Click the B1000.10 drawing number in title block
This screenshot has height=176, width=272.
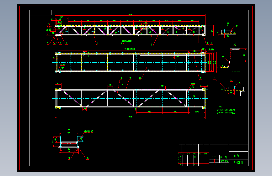(238, 163)
